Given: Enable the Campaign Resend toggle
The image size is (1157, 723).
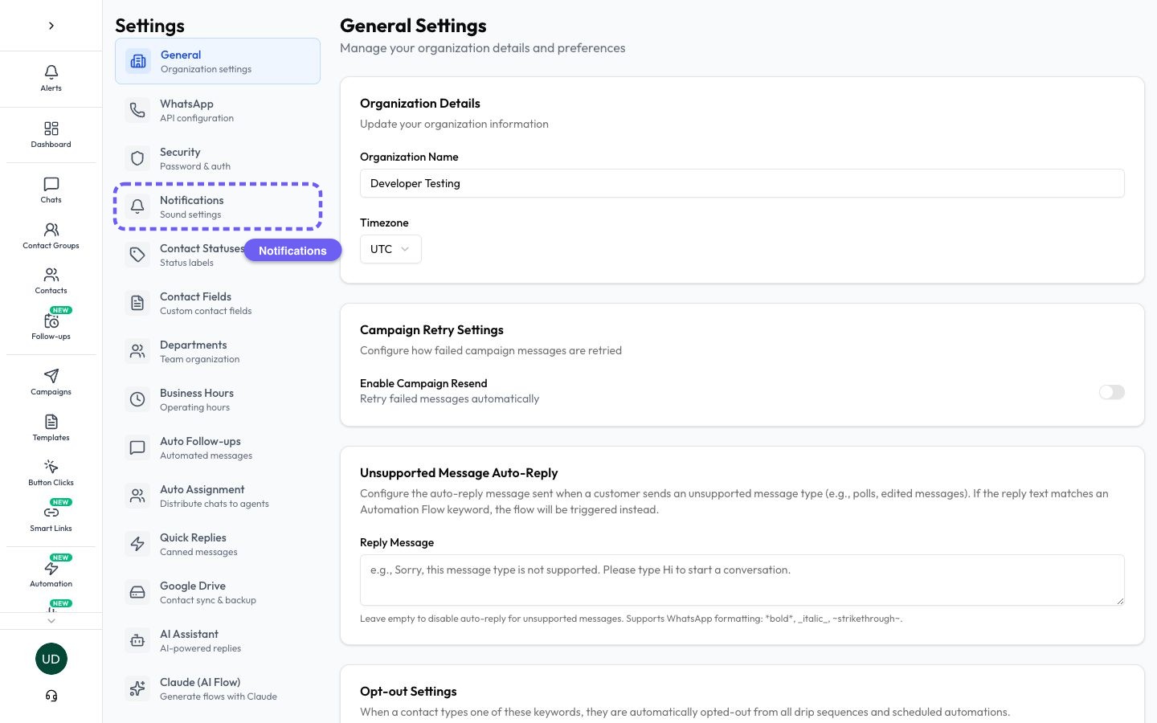Looking at the screenshot, I should 1112,392.
